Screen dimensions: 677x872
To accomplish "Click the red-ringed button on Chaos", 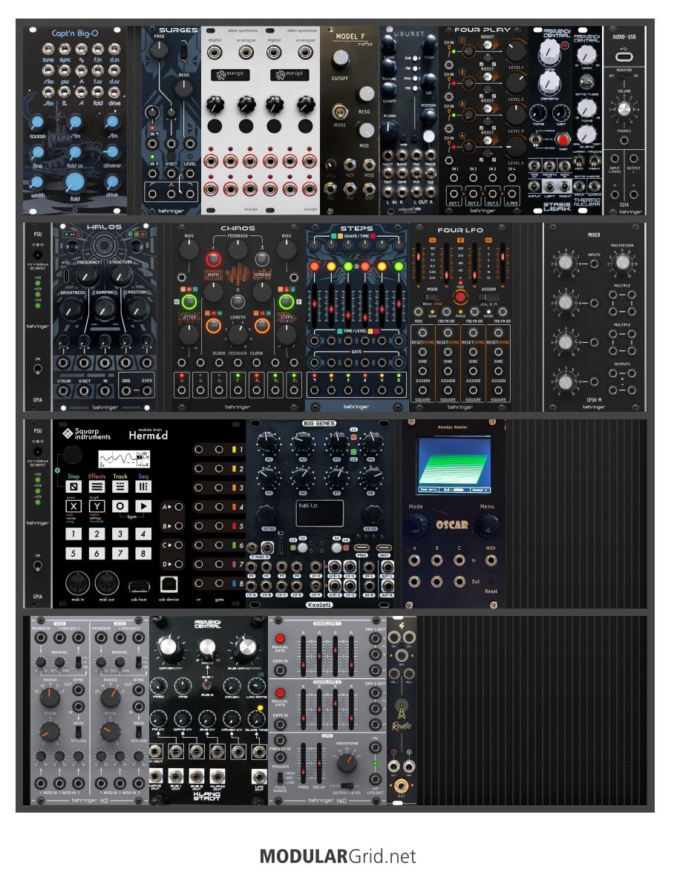I will click(213, 258).
